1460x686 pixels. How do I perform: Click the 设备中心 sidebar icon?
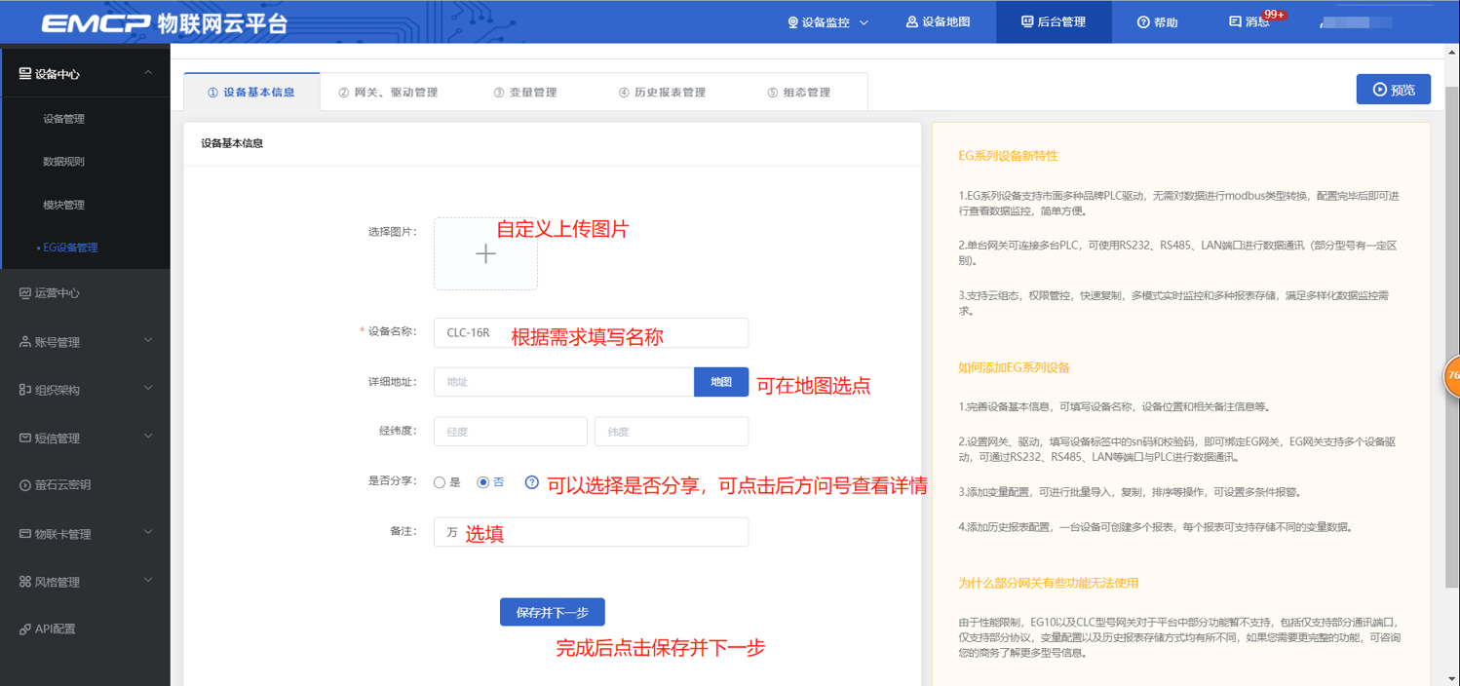point(25,73)
